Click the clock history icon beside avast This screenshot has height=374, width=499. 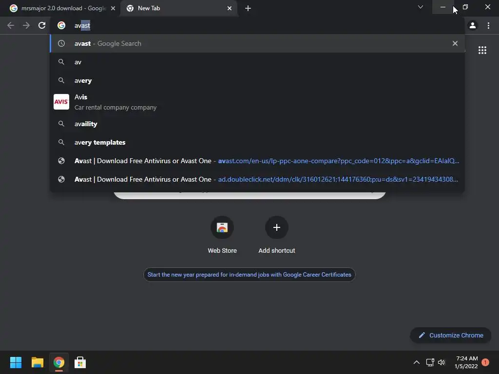(61, 43)
